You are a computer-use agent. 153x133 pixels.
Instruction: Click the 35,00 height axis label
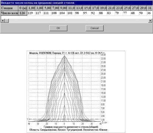[103, 55]
